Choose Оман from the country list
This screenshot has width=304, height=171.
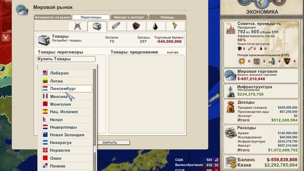click(x=67, y=158)
